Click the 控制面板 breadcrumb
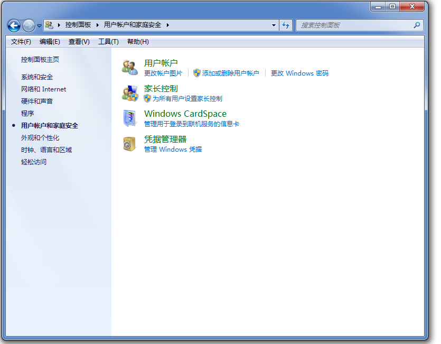441x344 pixels. click(78, 25)
